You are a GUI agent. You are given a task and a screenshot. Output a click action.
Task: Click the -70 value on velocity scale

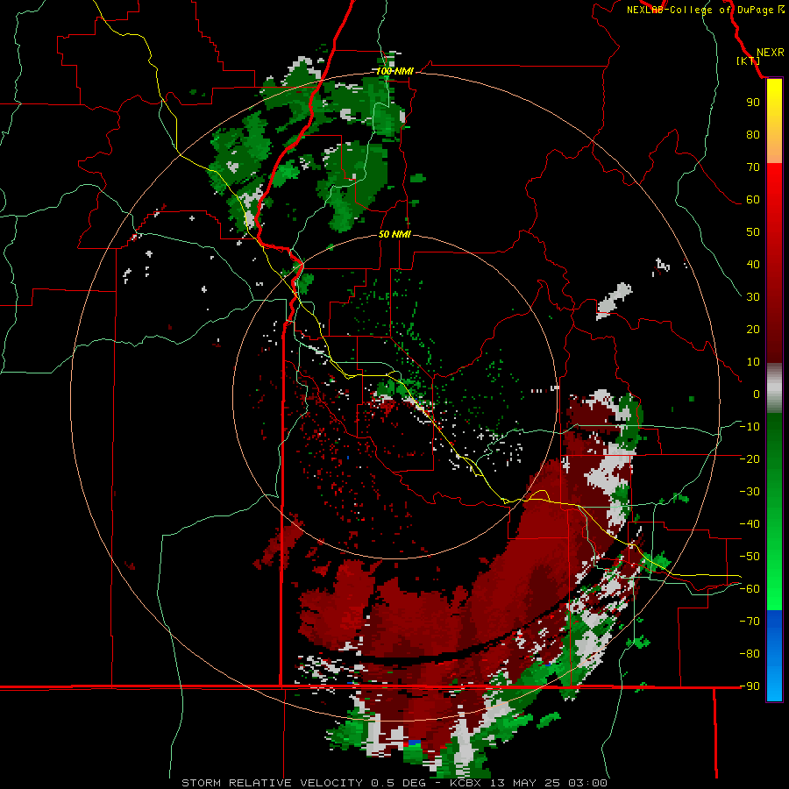click(x=750, y=622)
